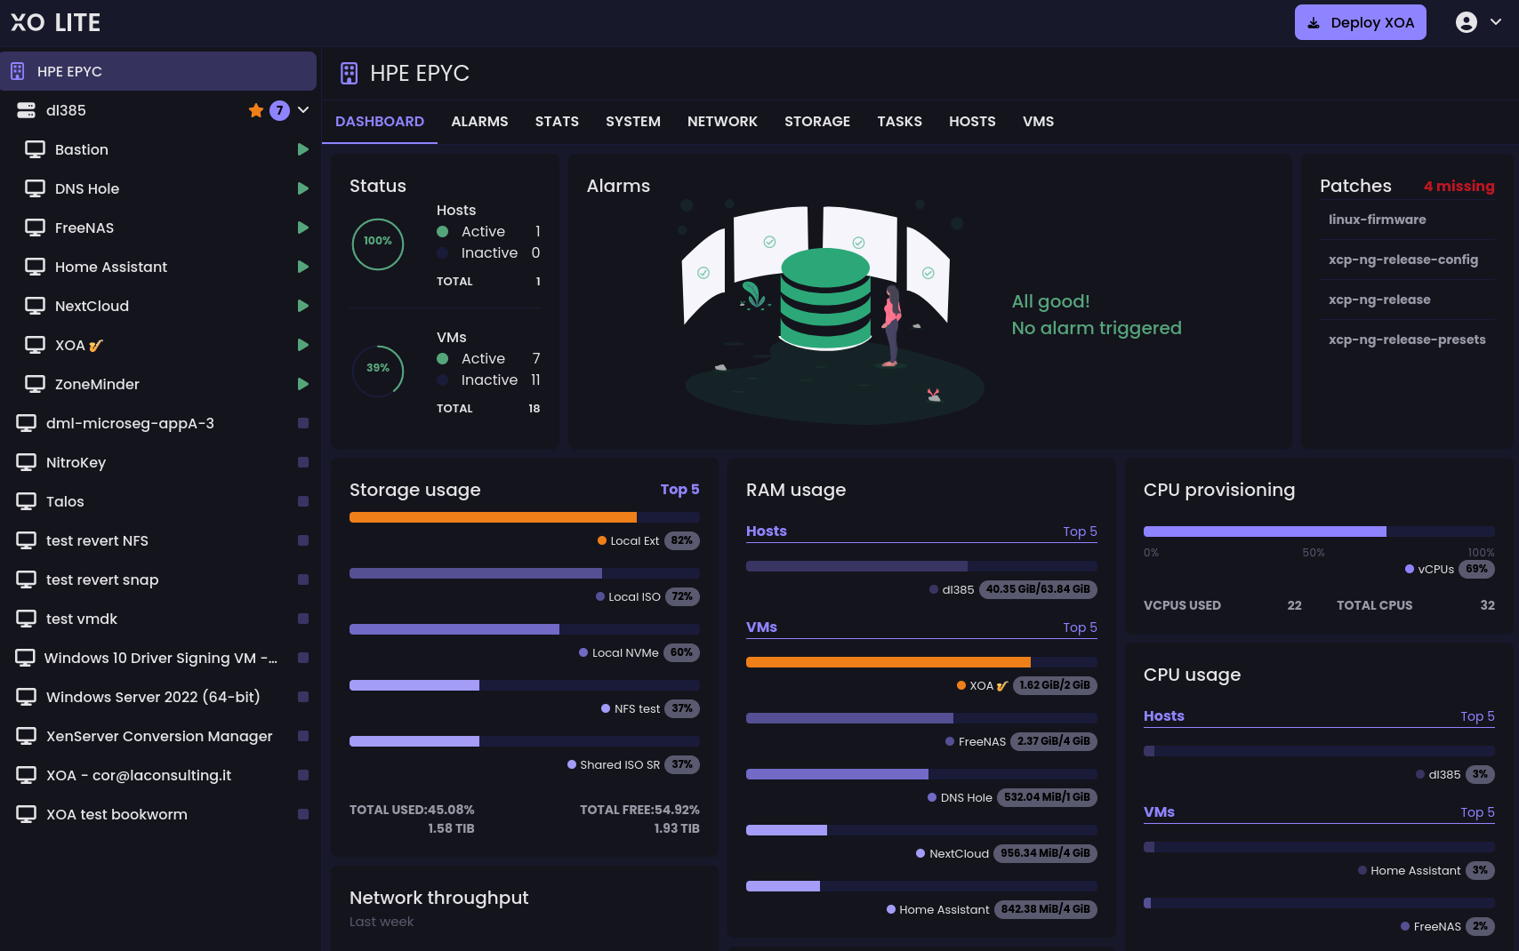Open the Hosts tab
Screen dimensions: 1519x951
(972, 122)
